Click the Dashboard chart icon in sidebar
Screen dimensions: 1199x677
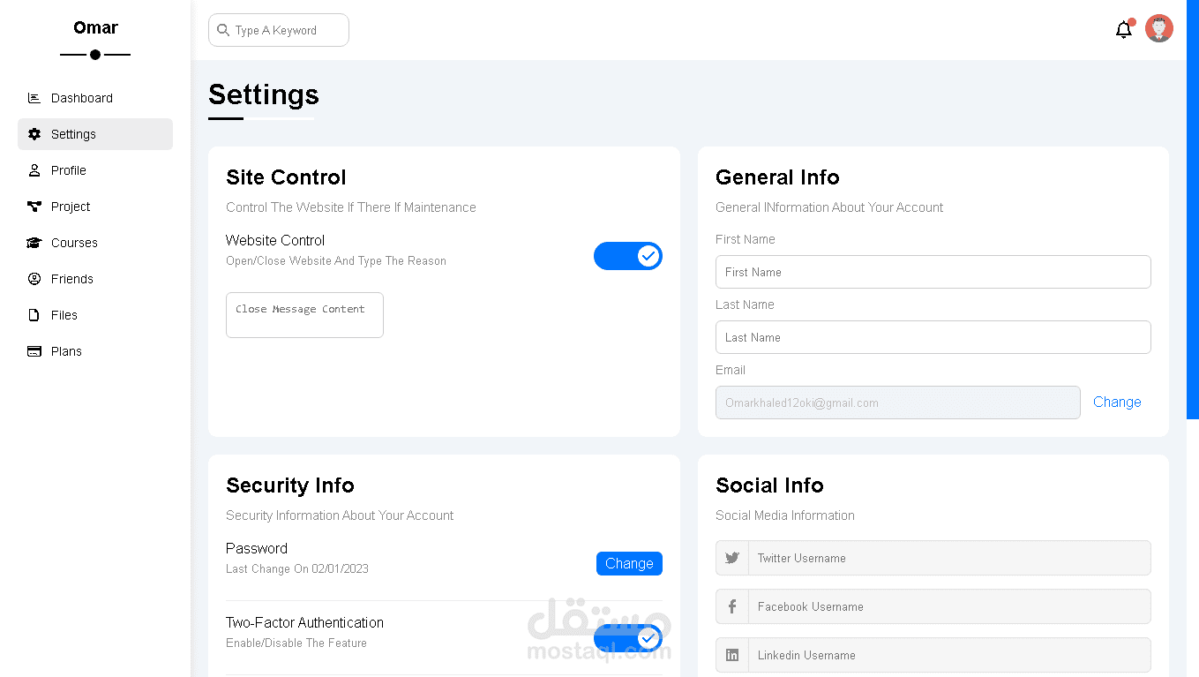(x=34, y=98)
